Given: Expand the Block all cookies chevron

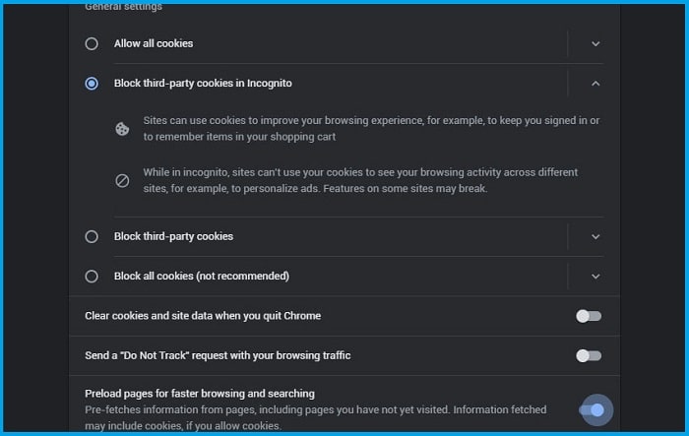Looking at the screenshot, I should [x=595, y=276].
